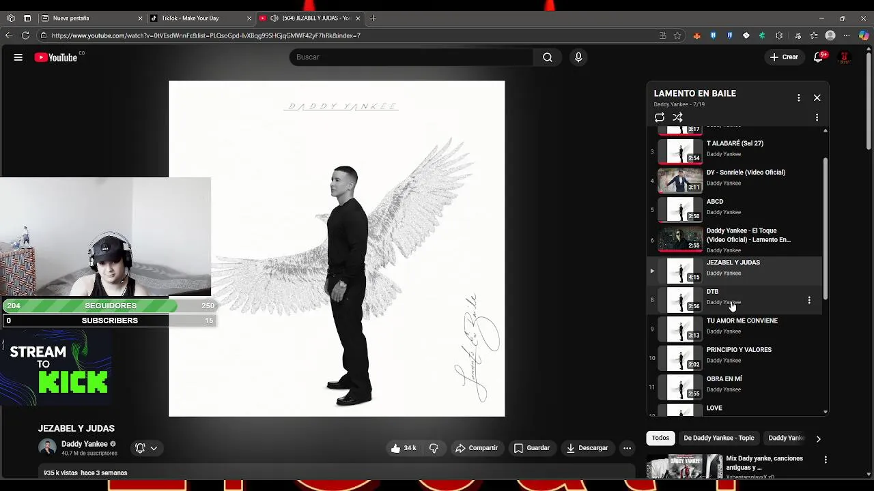The image size is (874, 491).
Task: Play El Toque (Video Oficial) track
Action: click(x=735, y=240)
